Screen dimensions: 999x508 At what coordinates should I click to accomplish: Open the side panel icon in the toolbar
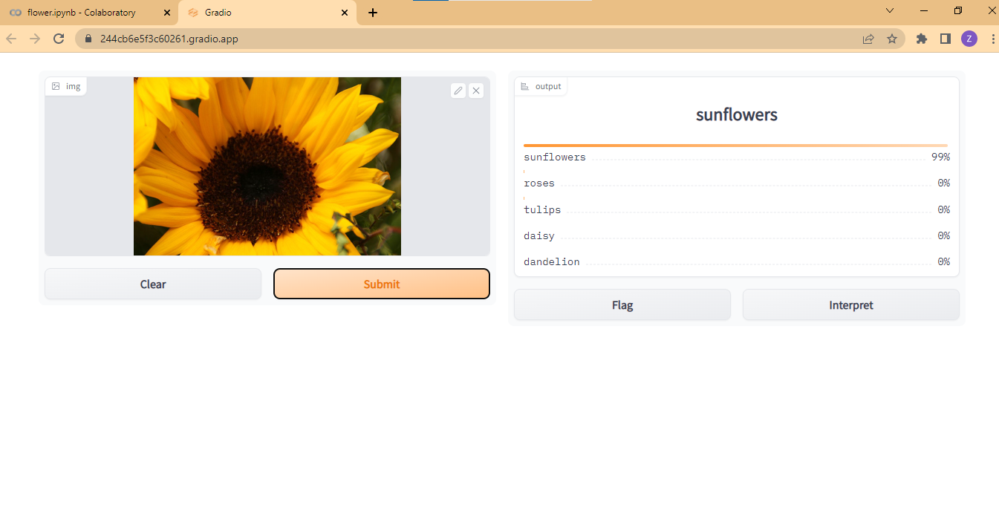pyautogui.click(x=944, y=39)
